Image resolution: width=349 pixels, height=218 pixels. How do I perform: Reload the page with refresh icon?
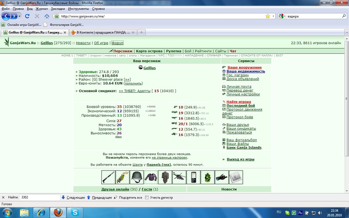[x=27, y=16]
